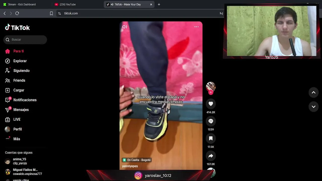Image resolution: width=322 pixels, height=181 pixels.
Task: Open the creator's avatar beside the video
Action: (211, 86)
